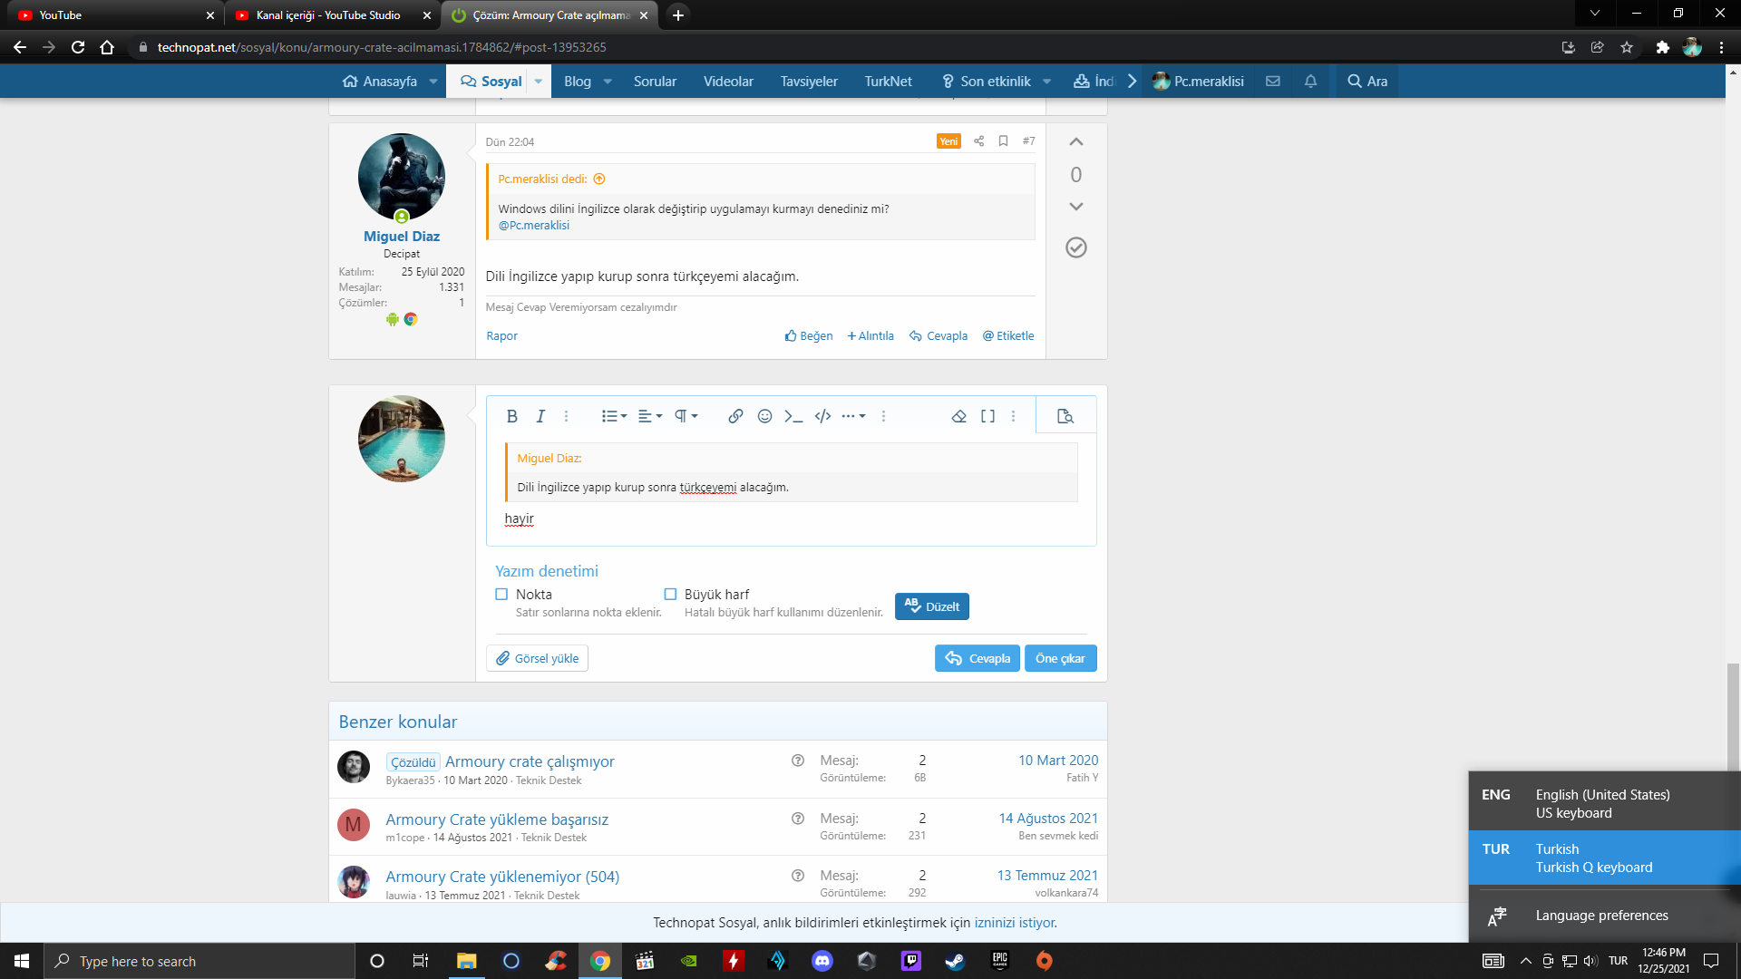Open the editor preview icon
The image size is (1741, 979).
click(x=1065, y=416)
